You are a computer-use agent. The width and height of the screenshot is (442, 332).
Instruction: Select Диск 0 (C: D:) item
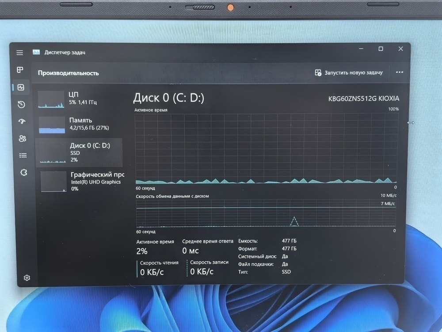tap(79, 152)
